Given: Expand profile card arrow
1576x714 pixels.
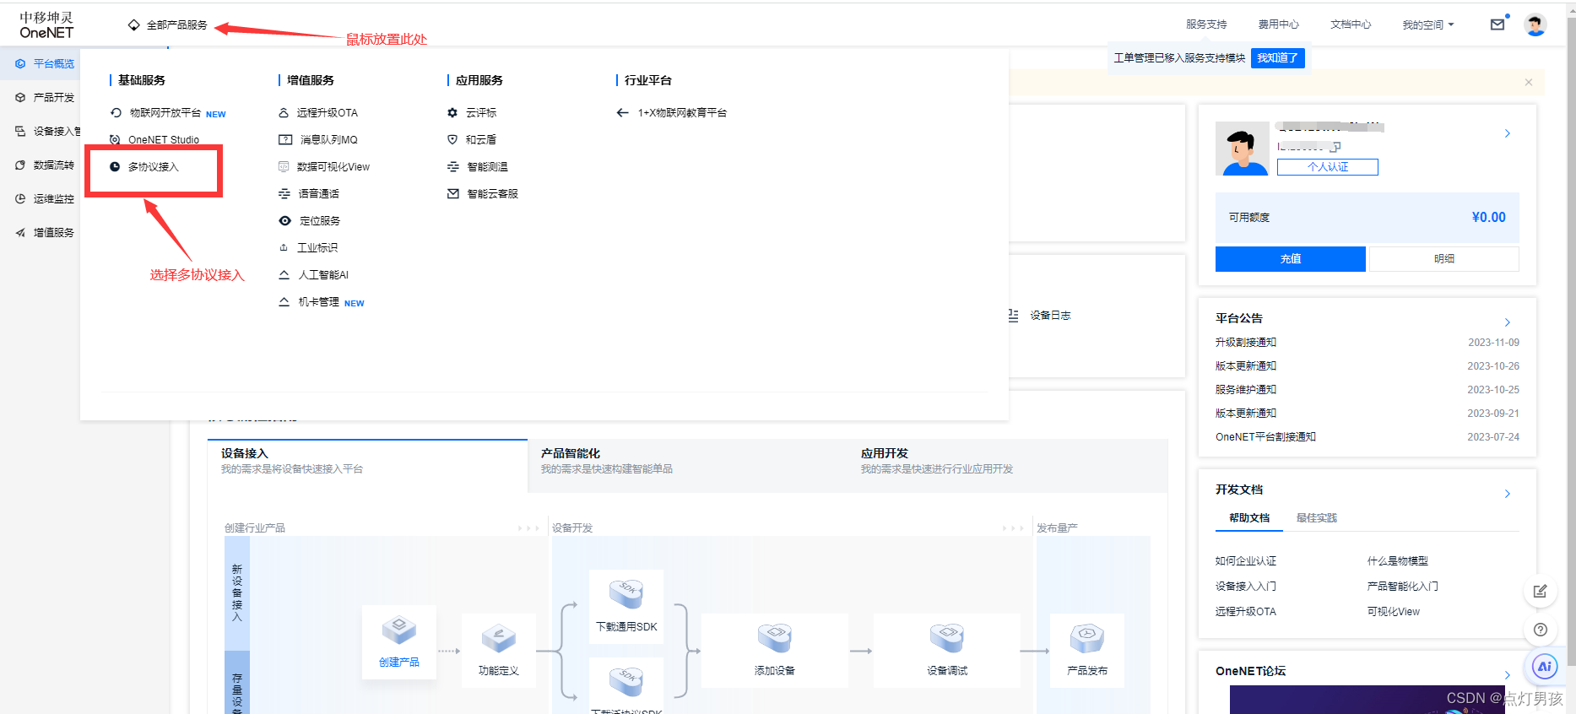Looking at the screenshot, I should [1508, 133].
